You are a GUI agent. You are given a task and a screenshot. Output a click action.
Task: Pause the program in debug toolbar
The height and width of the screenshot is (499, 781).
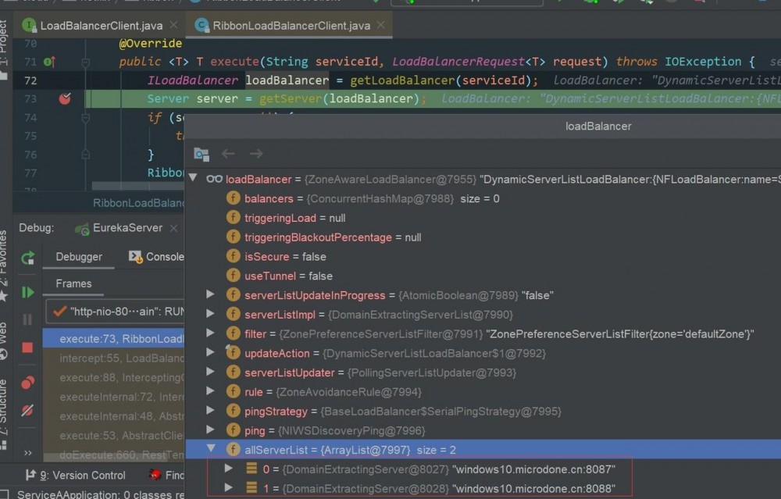coord(28,319)
